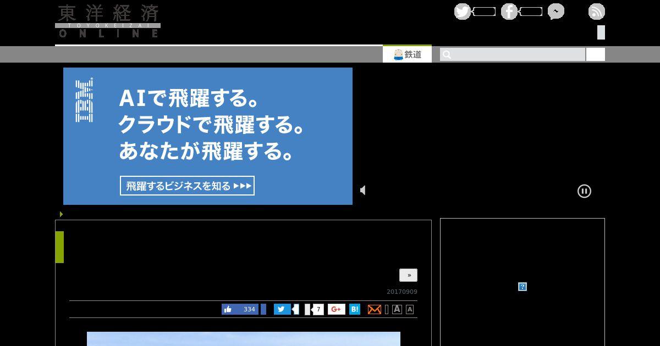Viewport: 660px width, 346px height.
Task: Like the article via Facebook thumbs-up (334)
Action: click(x=240, y=309)
